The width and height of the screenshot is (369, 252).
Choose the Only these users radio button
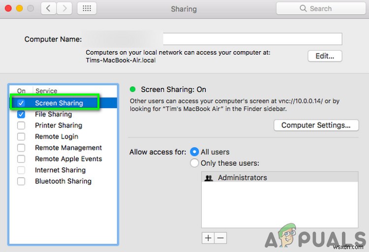(194, 163)
